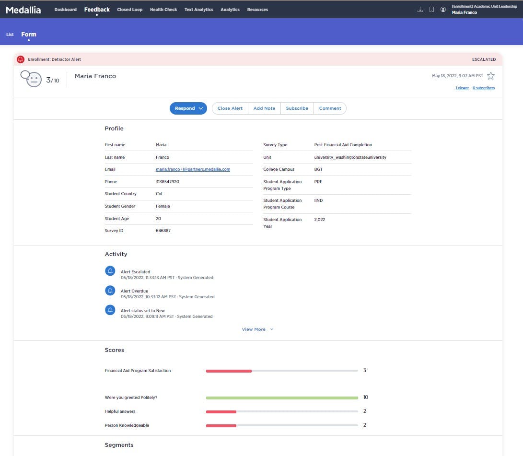
Task: Click 'university_washingtonstateuniversity' unit value
Action: [x=350, y=157]
